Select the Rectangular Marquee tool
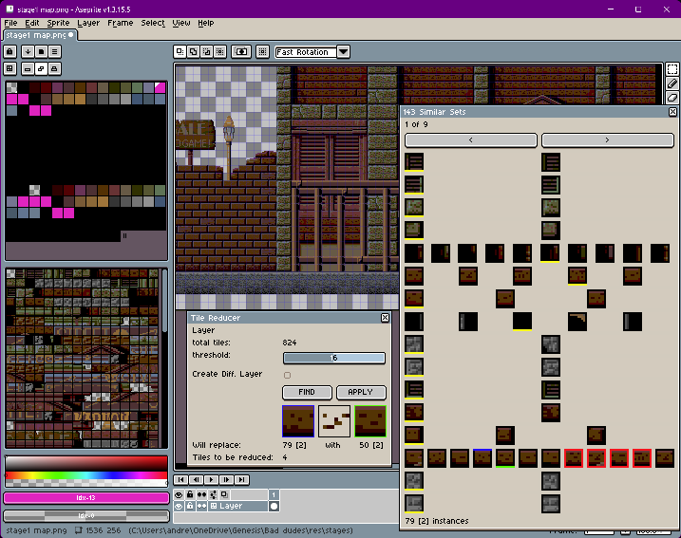Viewport: 681px width, 538px height. coord(672,69)
